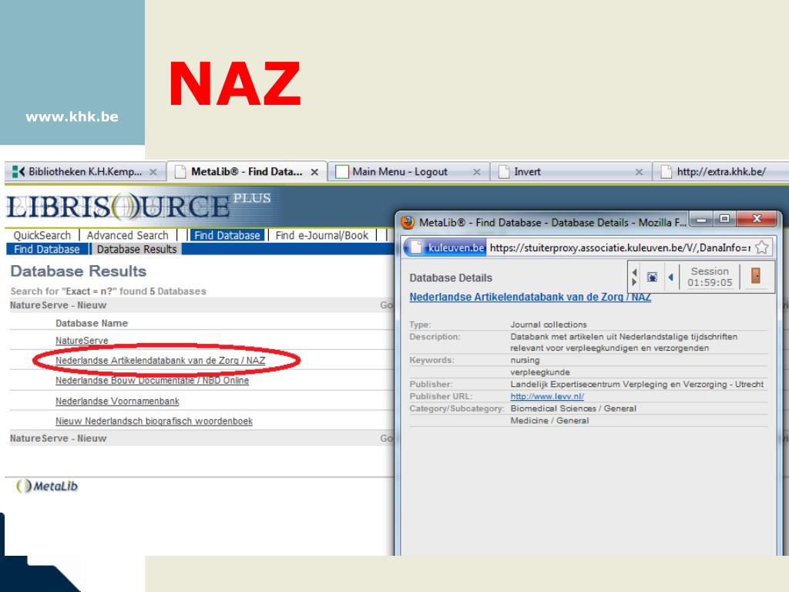Viewport: 789px width, 592px height.
Task: Go to Advanced Search
Action: (127, 236)
